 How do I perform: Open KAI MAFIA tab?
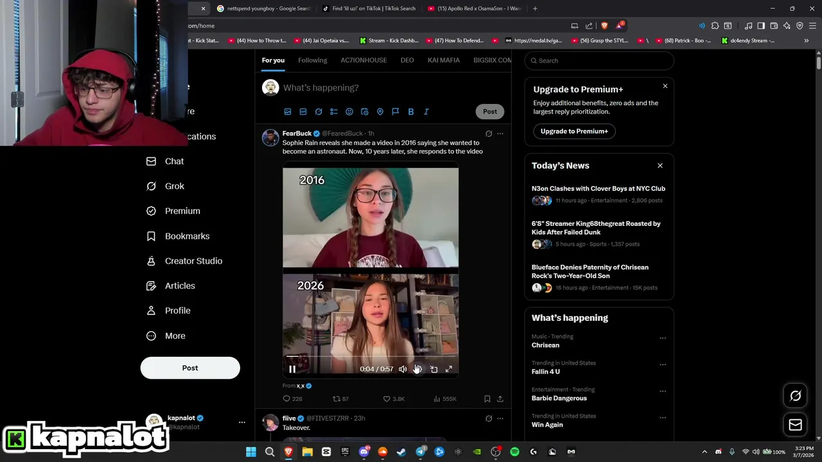(x=444, y=60)
